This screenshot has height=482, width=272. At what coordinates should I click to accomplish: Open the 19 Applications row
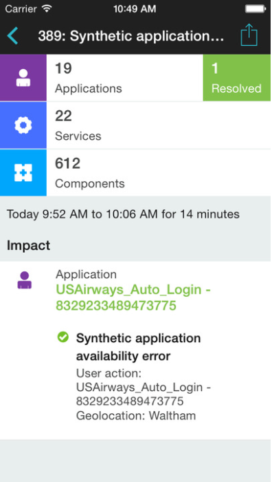125,78
